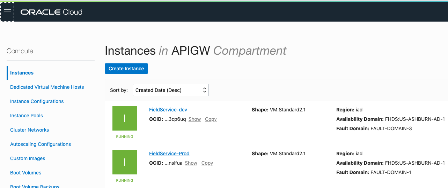Show the full OCID for FieldService-Prod
Screen dimensions: 448x188
click(191, 163)
